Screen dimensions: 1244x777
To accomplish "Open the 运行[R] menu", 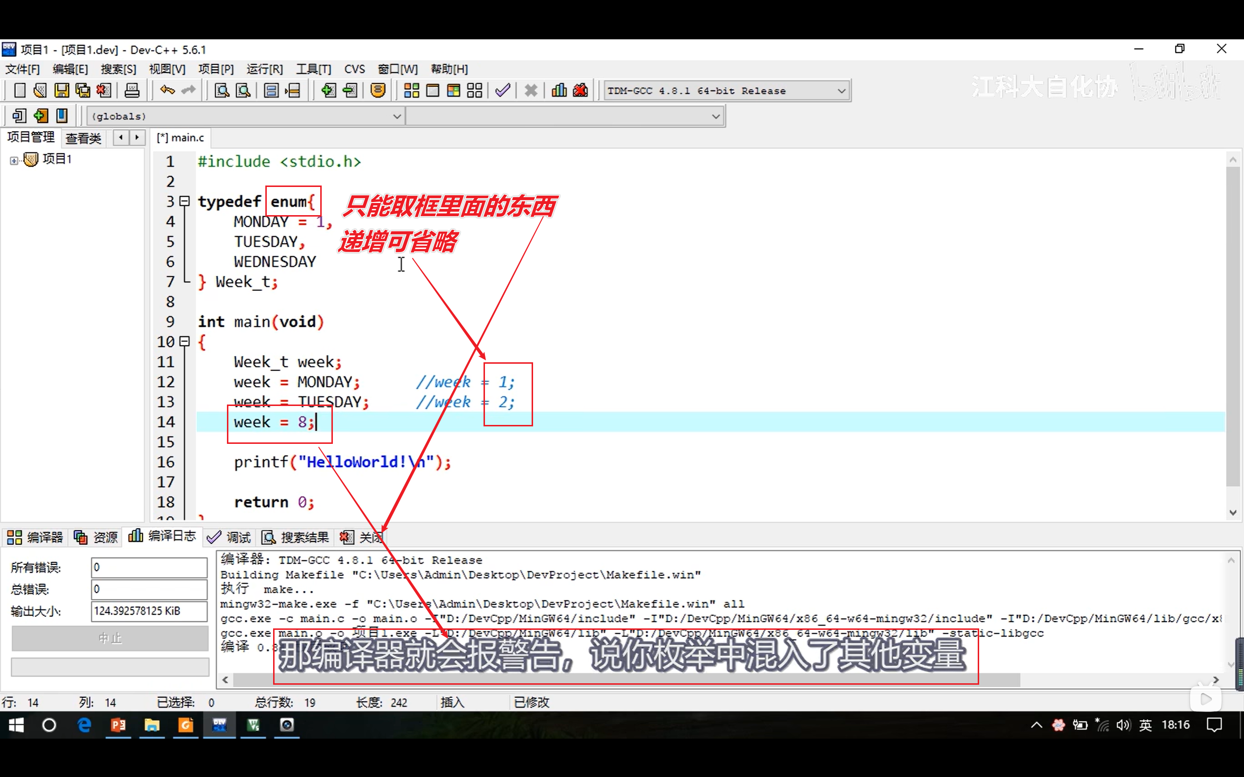I will [x=264, y=69].
